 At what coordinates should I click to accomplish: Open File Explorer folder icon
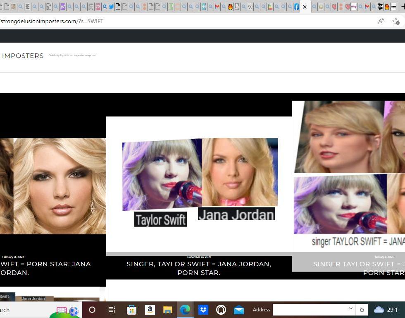(167, 310)
